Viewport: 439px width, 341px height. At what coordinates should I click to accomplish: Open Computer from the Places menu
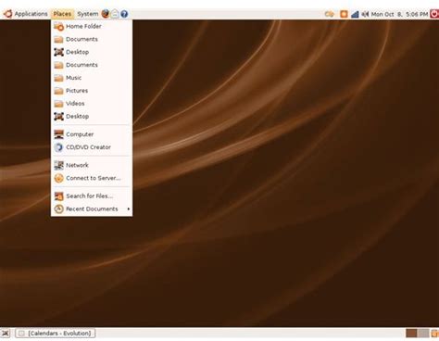click(92, 134)
